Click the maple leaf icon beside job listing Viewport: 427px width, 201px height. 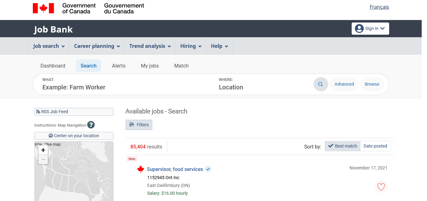click(141, 169)
